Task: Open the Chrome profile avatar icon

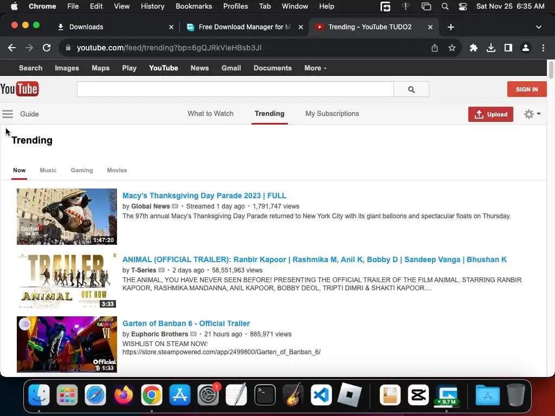Action: pyautogui.click(x=526, y=48)
